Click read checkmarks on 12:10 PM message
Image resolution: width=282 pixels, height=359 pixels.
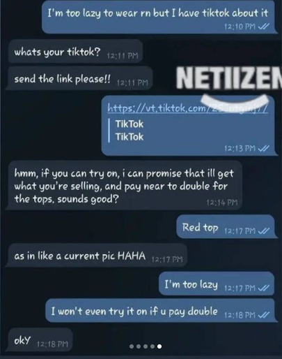[264, 27]
